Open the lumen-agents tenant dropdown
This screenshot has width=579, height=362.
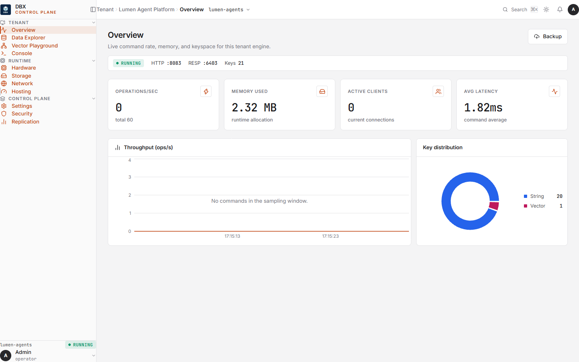pos(229,10)
